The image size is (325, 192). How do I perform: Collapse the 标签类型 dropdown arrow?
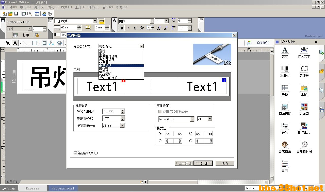pyautogui.click(x=142, y=46)
